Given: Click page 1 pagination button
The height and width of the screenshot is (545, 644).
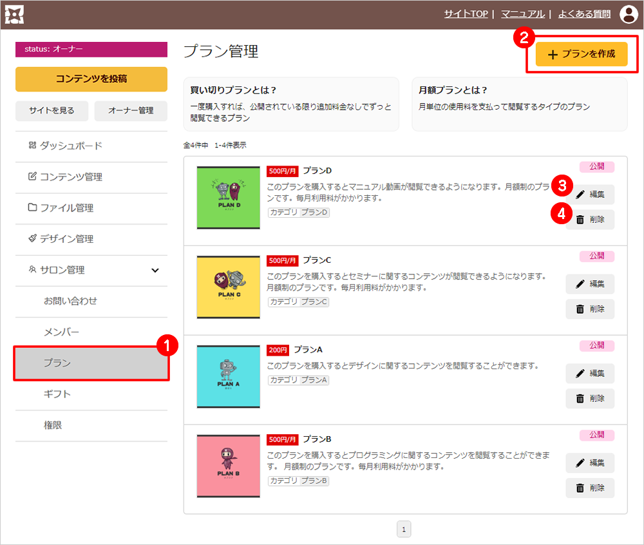Looking at the screenshot, I should pyautogui.click(x=404, y=530).
